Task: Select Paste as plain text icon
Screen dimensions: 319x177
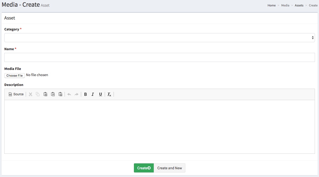Action: (x=53, y=94)
